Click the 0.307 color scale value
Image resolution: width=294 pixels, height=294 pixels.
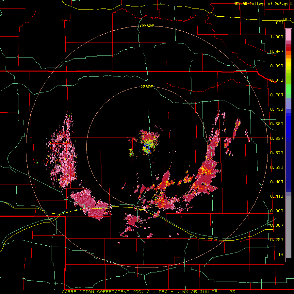click(277, 225)
